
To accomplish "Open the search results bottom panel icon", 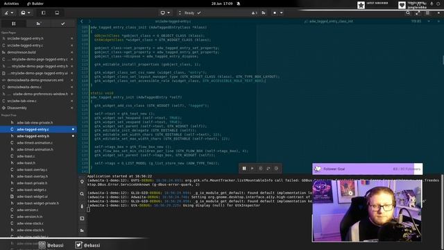I will coord(82,194).
